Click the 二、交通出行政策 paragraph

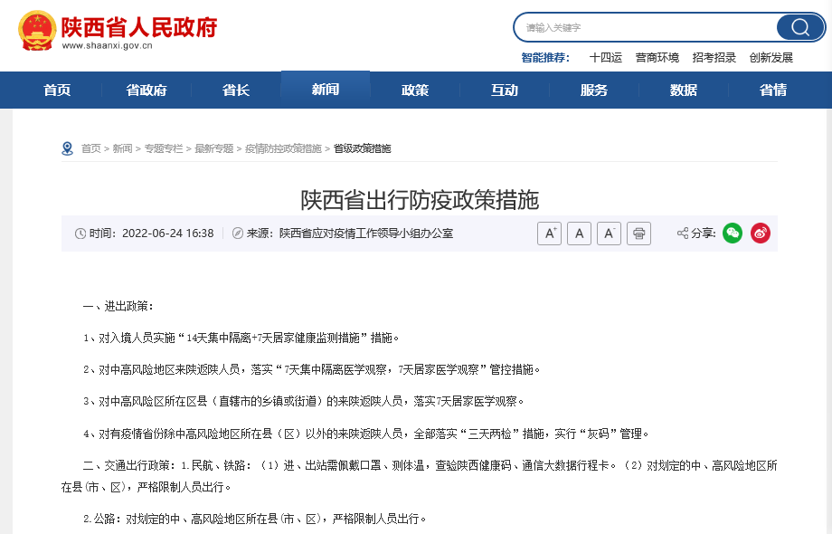tap(420, 476)
